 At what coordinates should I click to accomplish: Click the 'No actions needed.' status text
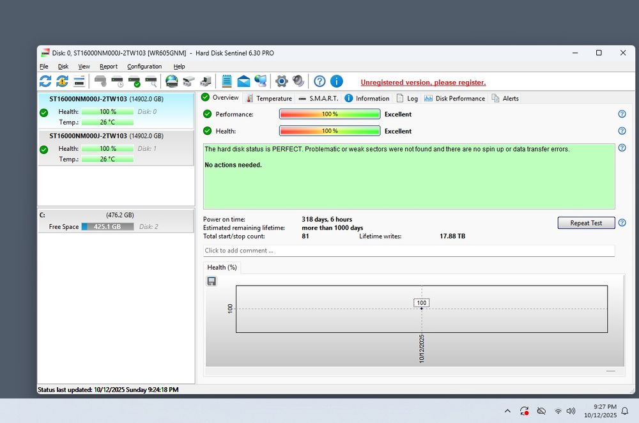(233, 165)
